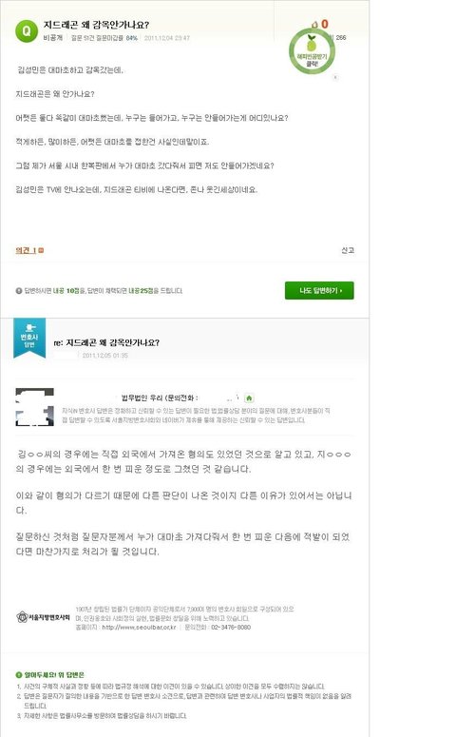Click the question-mark help icon near 답변하시면
This screenshot has width=456, height=737.
[x=19, y=291]
